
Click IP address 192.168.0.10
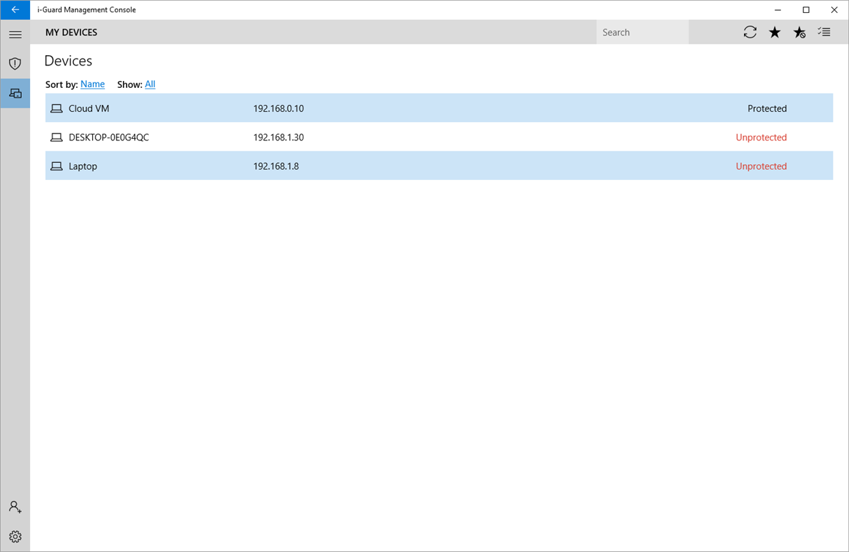coord(278,108)
